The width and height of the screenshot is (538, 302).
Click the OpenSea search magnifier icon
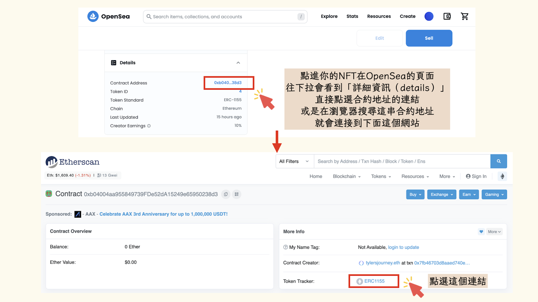[x=149, y=16]
